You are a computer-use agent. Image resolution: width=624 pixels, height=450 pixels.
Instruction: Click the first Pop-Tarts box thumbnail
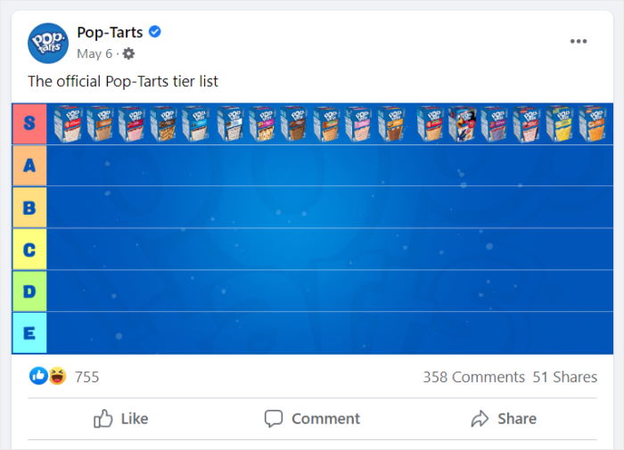[68, 124]
